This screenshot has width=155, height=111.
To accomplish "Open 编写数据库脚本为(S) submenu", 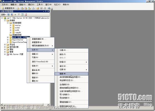I will (41, 46).
